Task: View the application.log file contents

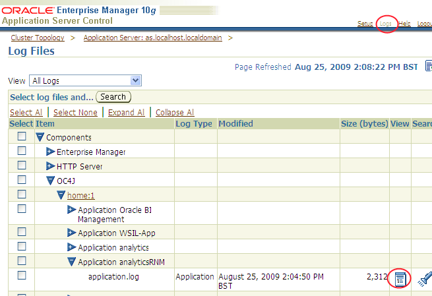Action: click(400, 279)
